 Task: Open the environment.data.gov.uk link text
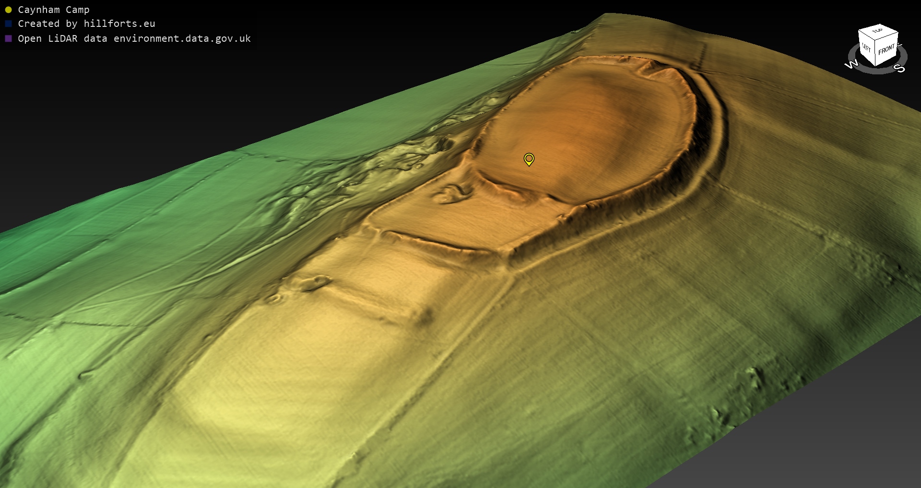(182, 38)
